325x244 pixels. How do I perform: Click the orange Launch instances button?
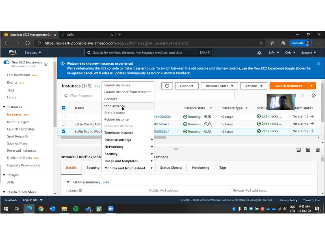[288, 86]
